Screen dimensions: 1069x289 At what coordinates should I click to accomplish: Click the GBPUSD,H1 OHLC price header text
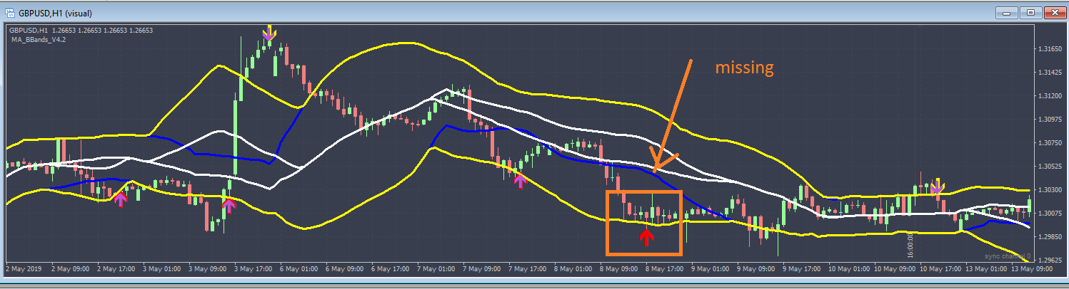coord(81,31)
